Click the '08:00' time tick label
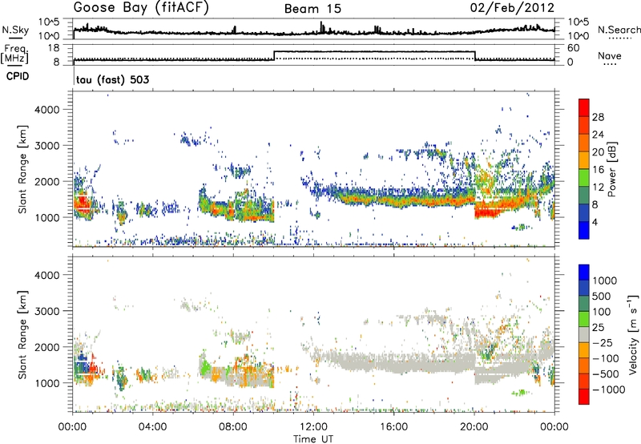 tap(233, 427)
